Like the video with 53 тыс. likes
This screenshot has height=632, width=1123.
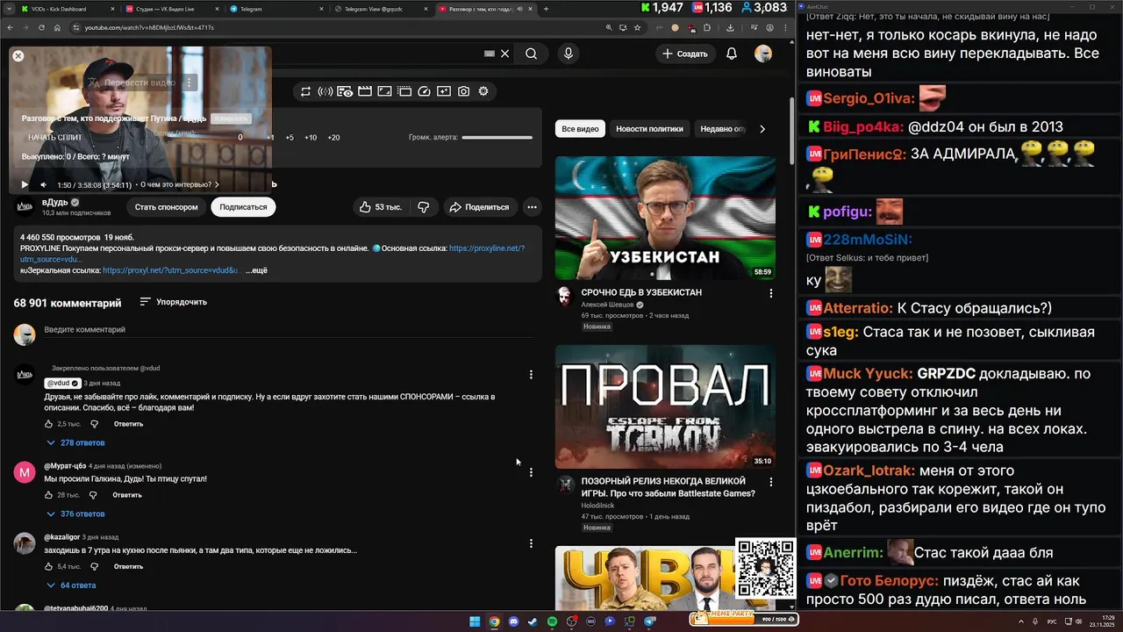pos(379,207)
